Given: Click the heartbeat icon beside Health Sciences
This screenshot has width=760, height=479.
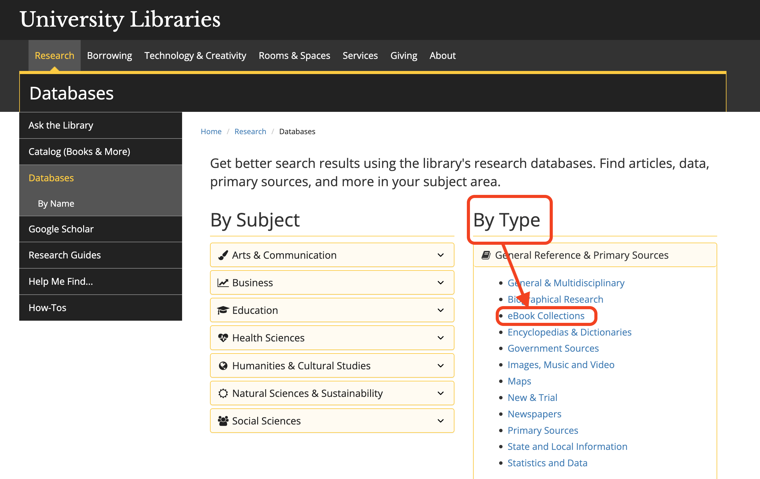Looking at the screenshot, I should tap(223, 338).
